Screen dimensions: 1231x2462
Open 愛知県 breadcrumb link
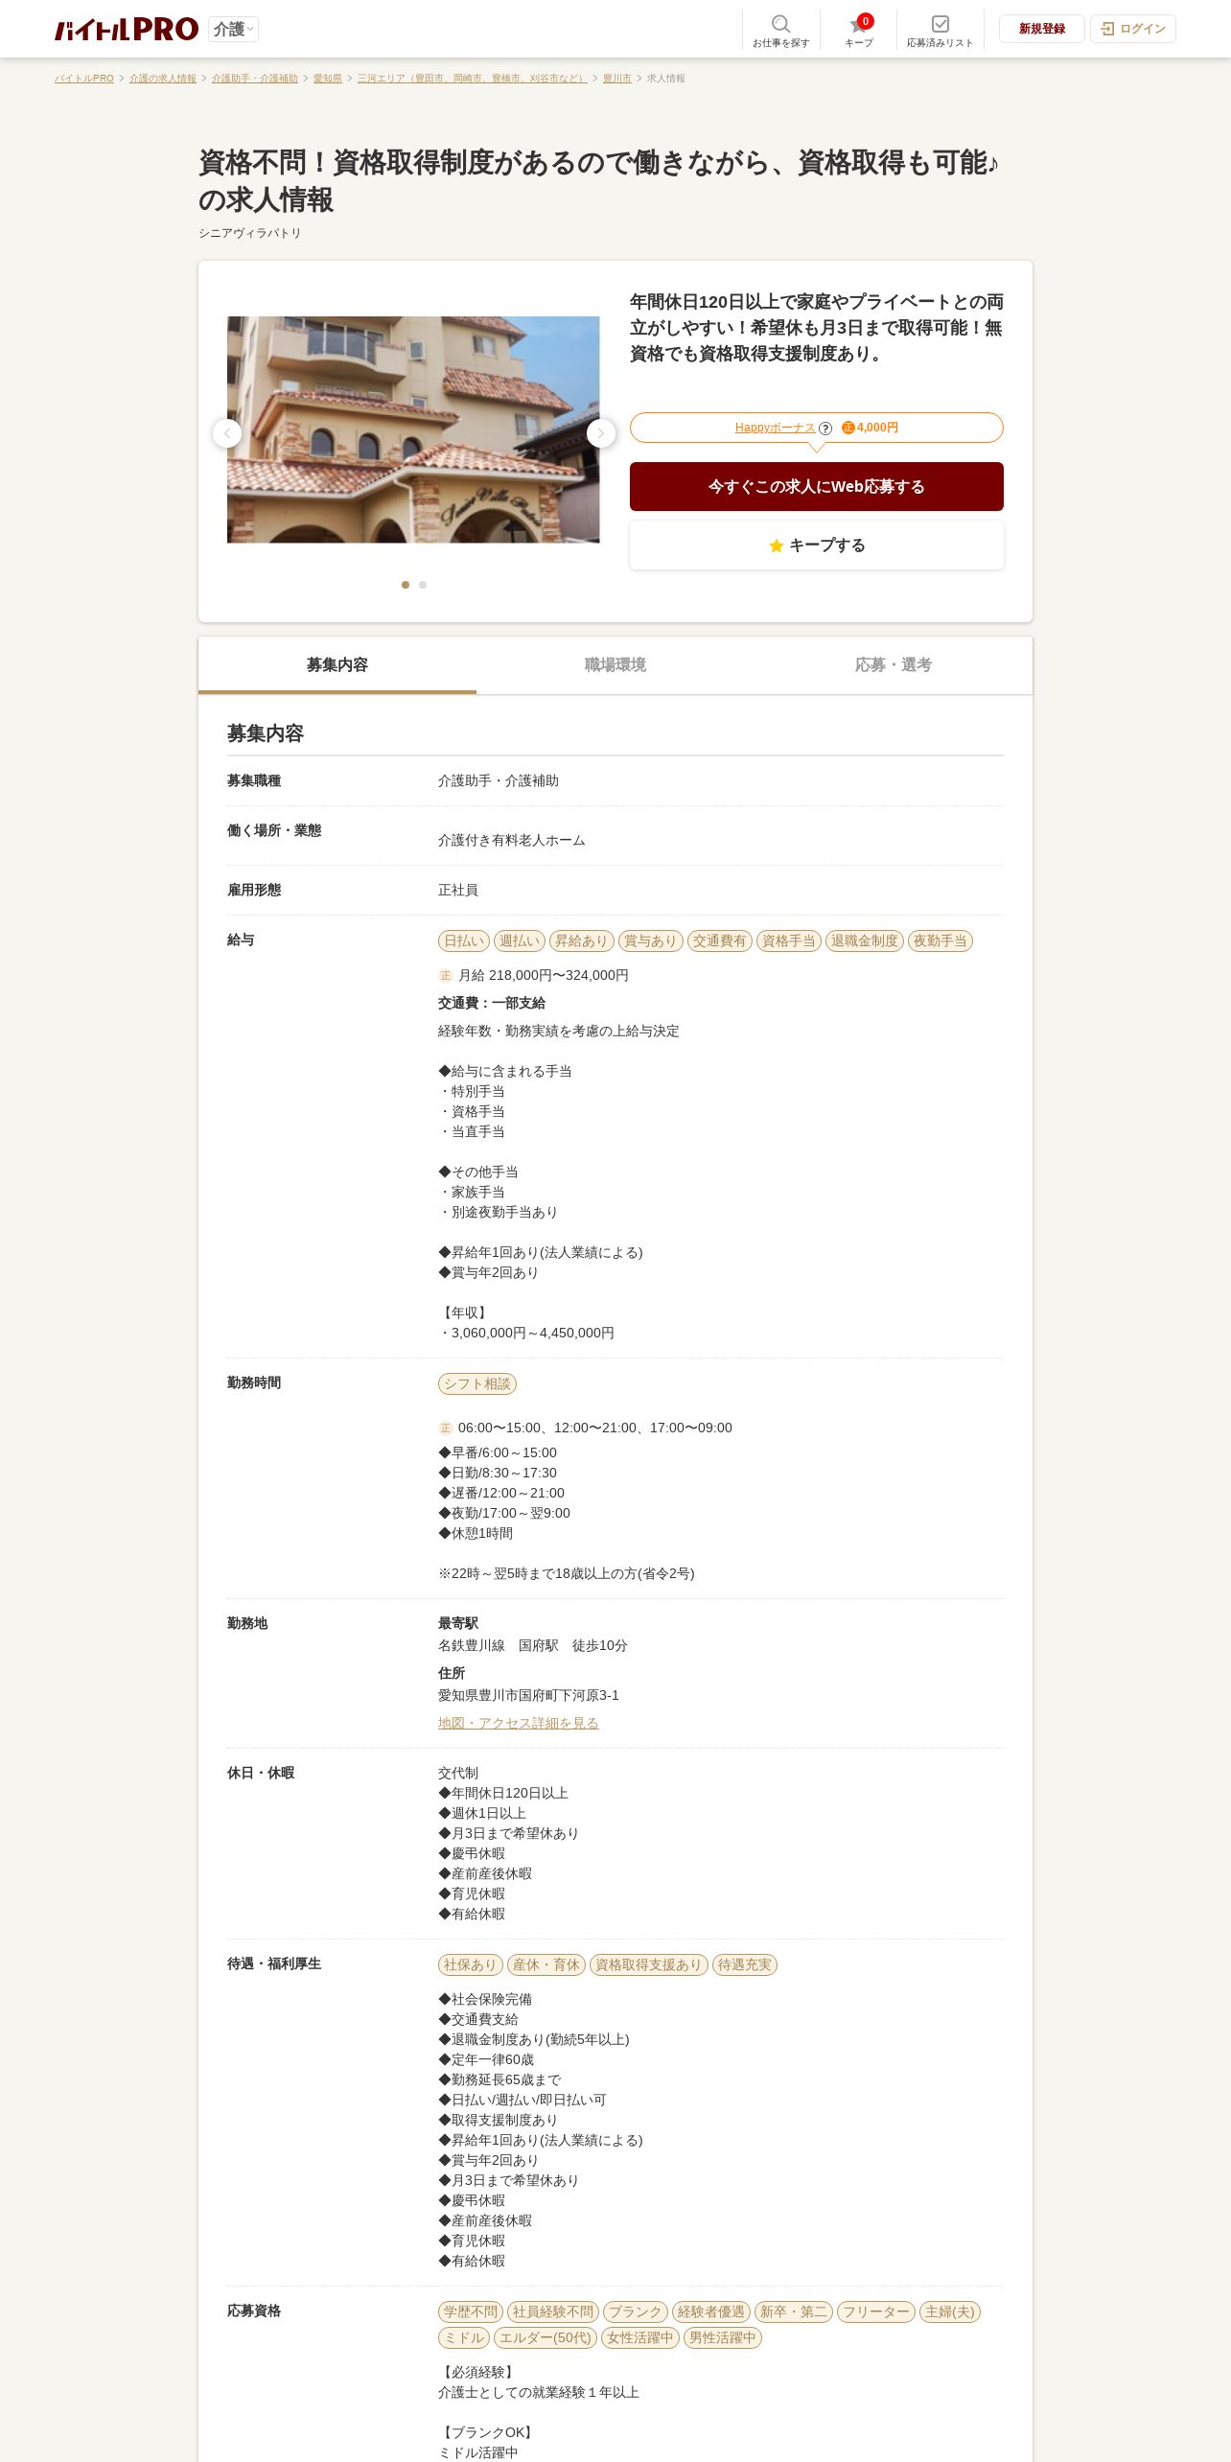328,79
